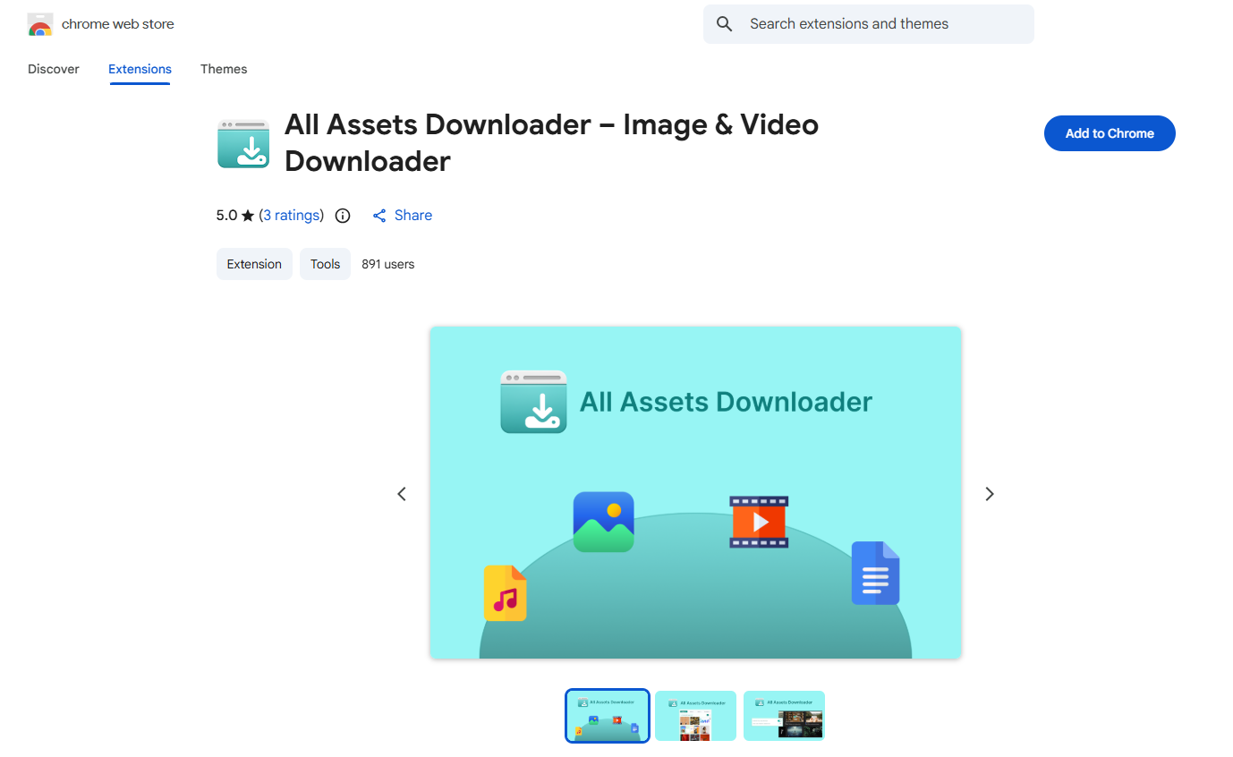
Task: Focus the Search extensions and themes field
Action: point(868,24)
